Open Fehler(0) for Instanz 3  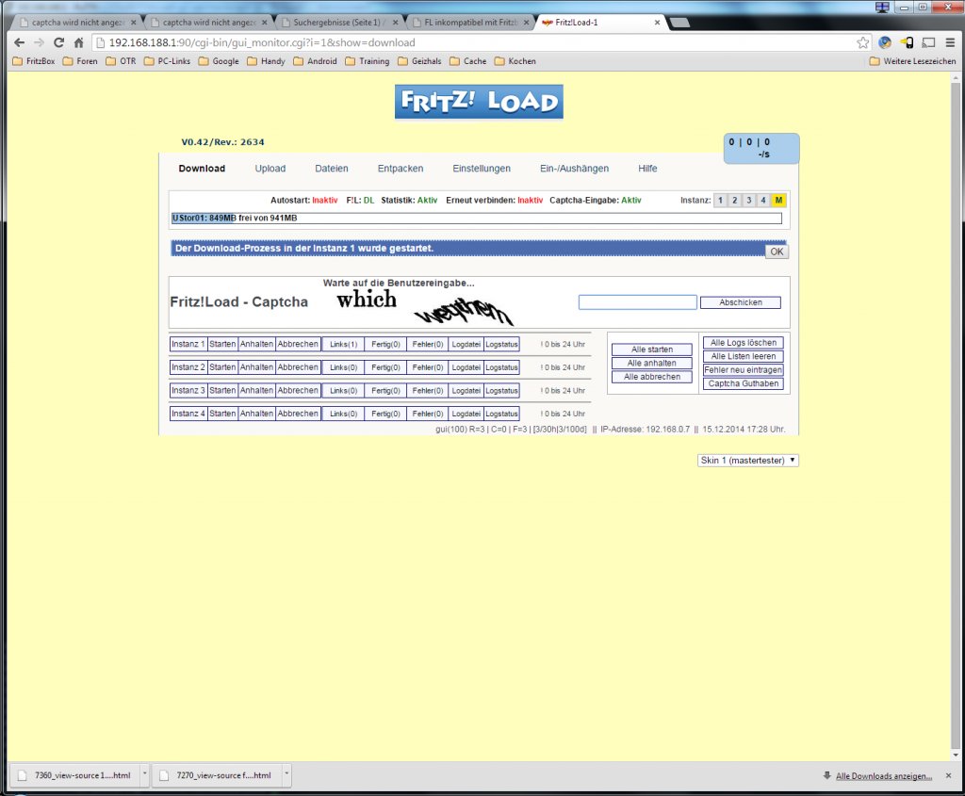tap(428, 391)
